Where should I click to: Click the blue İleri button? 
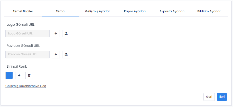click(x=222, y=97)
